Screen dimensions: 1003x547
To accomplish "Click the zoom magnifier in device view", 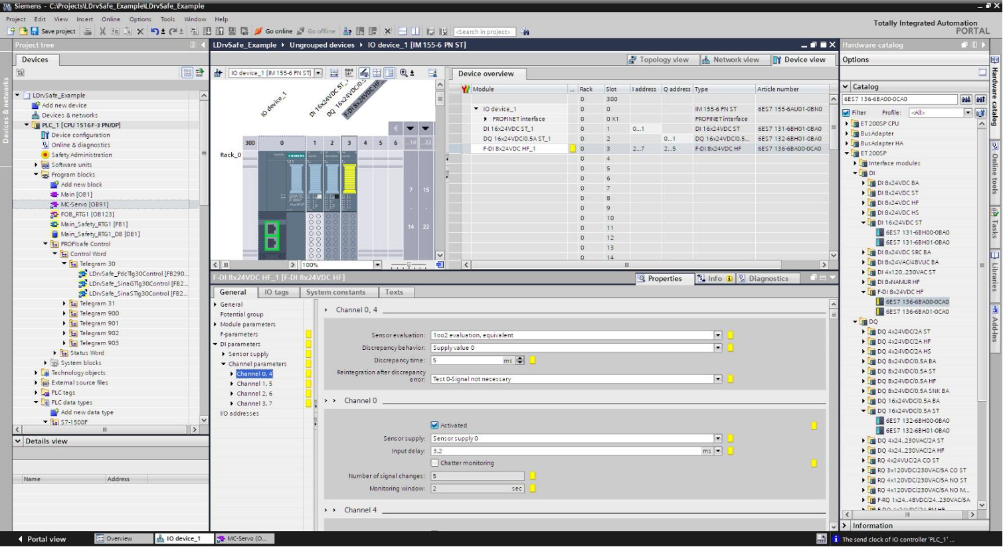I will [x=403, y=73].
